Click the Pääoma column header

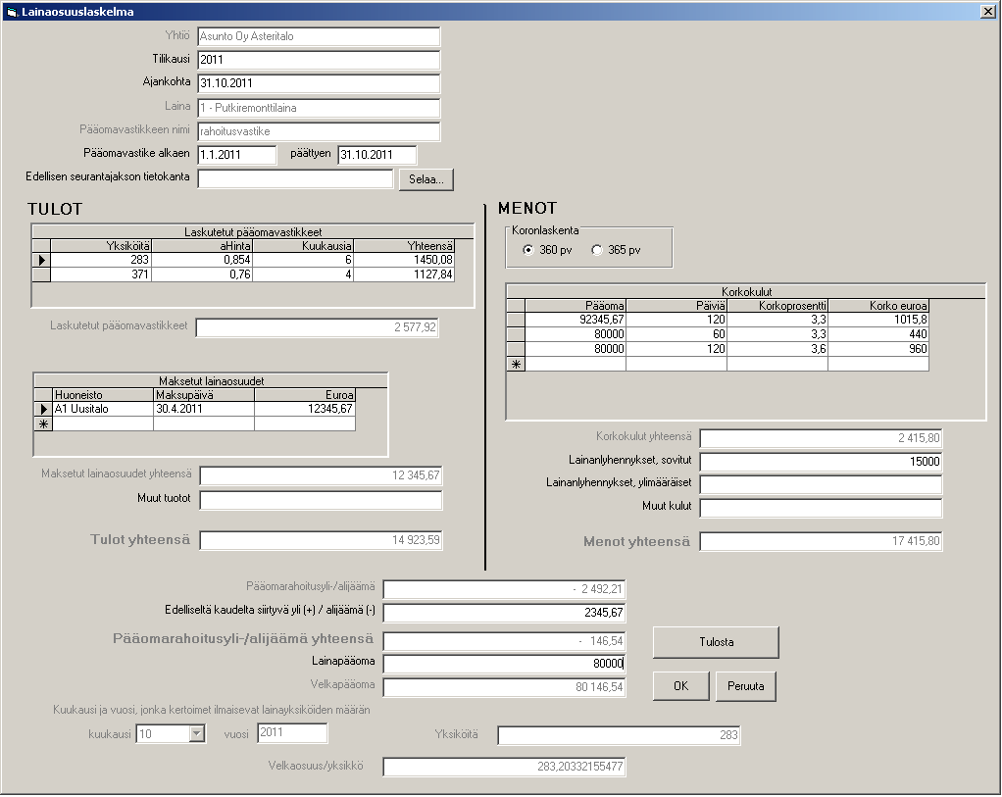[x=576, y=306]
